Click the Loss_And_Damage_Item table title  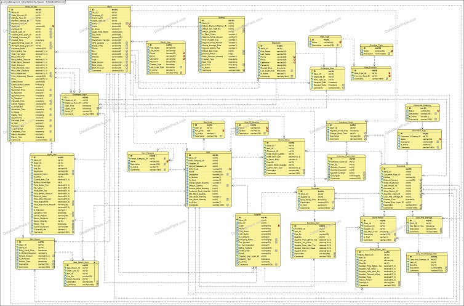[x=426, y=254]
